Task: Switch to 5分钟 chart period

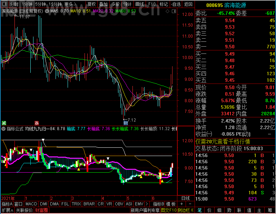Action: coord(40,4)
